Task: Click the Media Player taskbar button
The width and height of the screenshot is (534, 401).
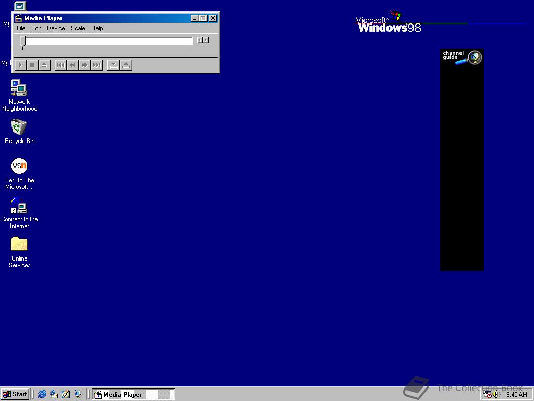Action: [133, 394]
